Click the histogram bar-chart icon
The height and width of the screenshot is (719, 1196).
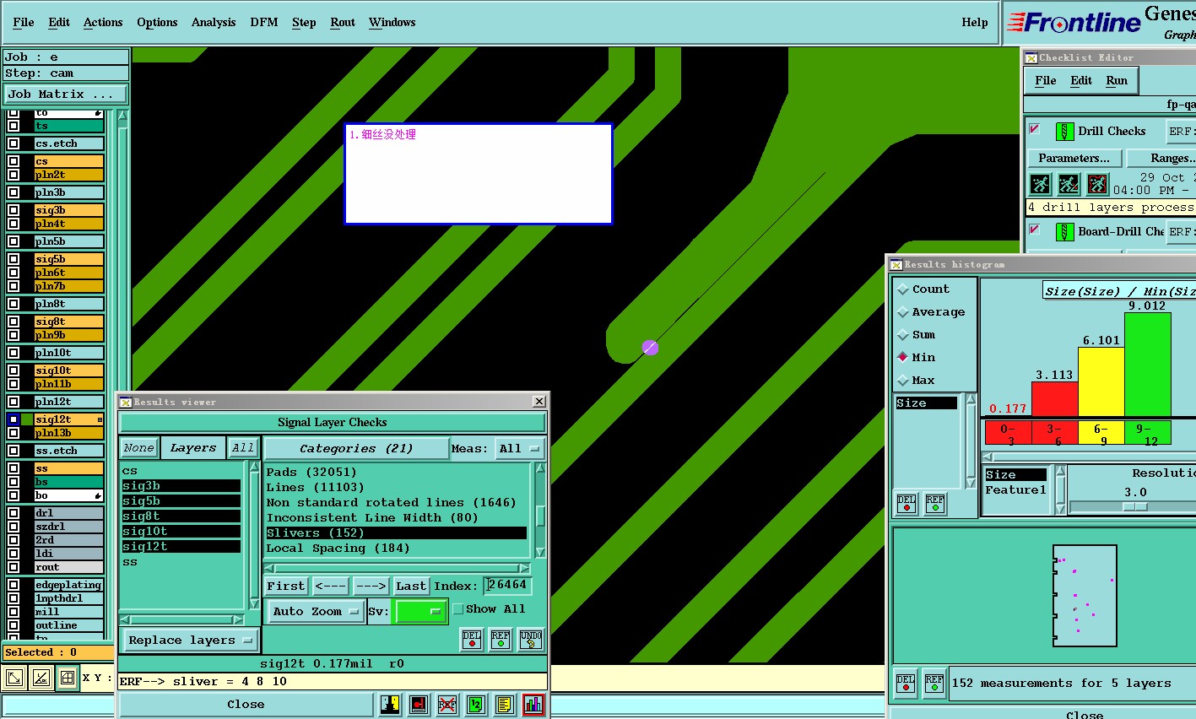(533, 704)
